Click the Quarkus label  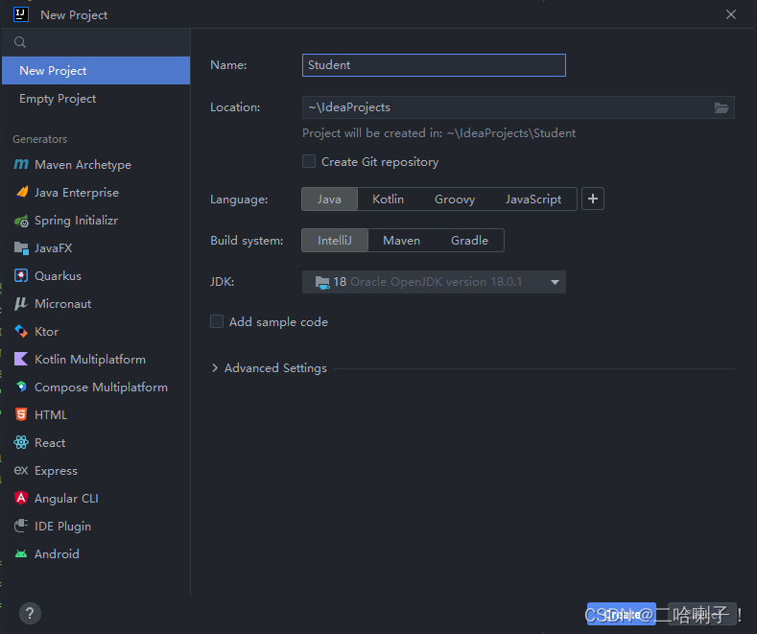click(58, 276)
